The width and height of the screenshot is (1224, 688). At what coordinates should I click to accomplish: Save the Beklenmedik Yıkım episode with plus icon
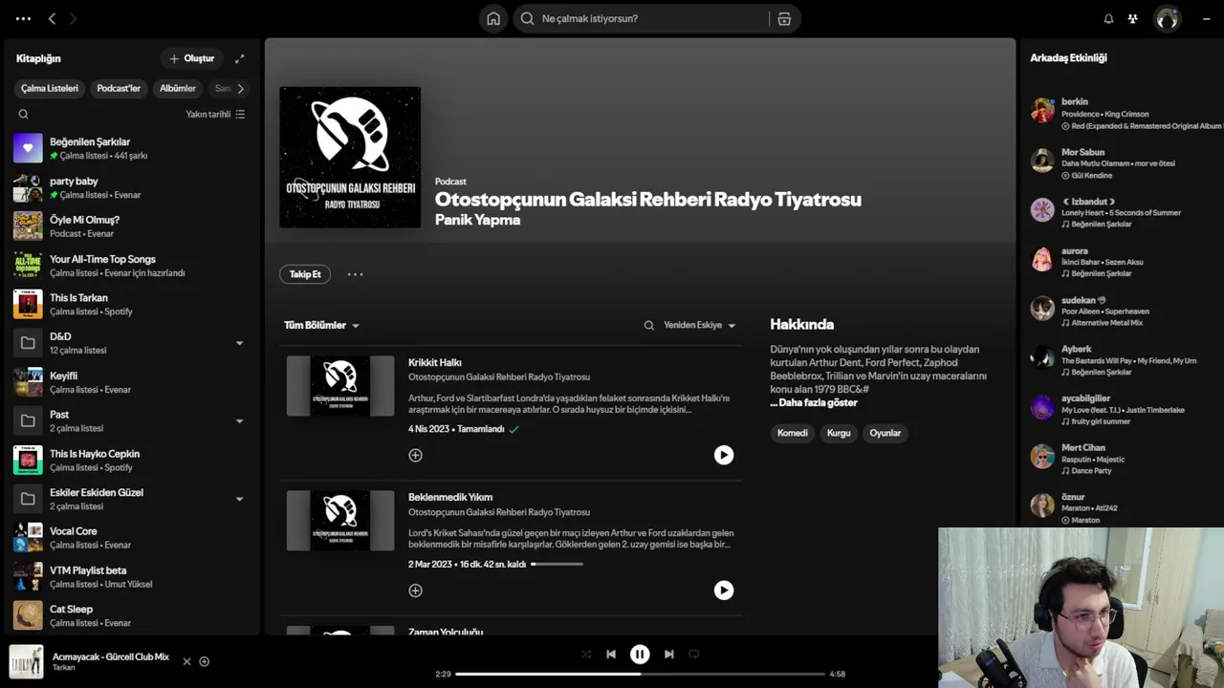415,591
